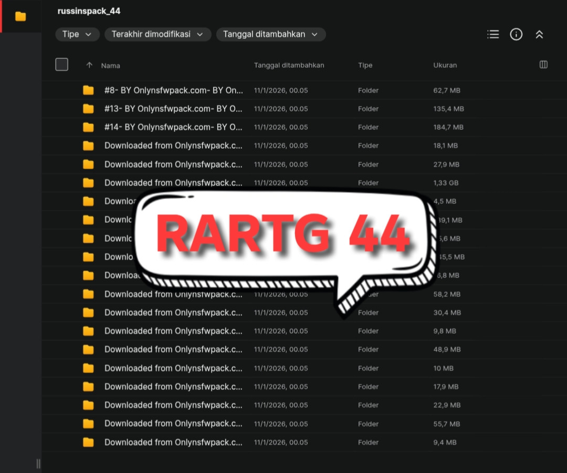
Task: Click the list view icon
Action: point(493,34)
